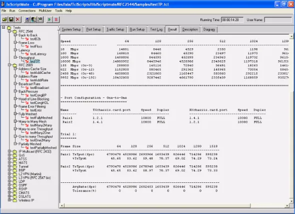Click the Save floppy disk icon
The height and width of the screenshot is (214, 295).
11,20
